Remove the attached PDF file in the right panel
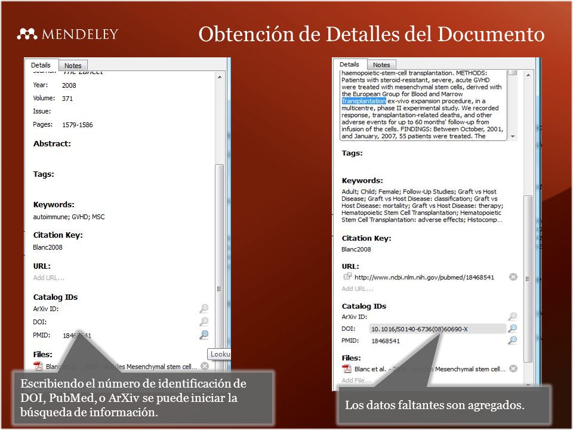Image resolution: width=573 pixels, height=430 pixels. [513, 368]
